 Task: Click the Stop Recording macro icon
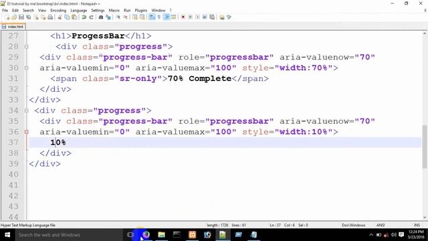[x=190, y=17]
